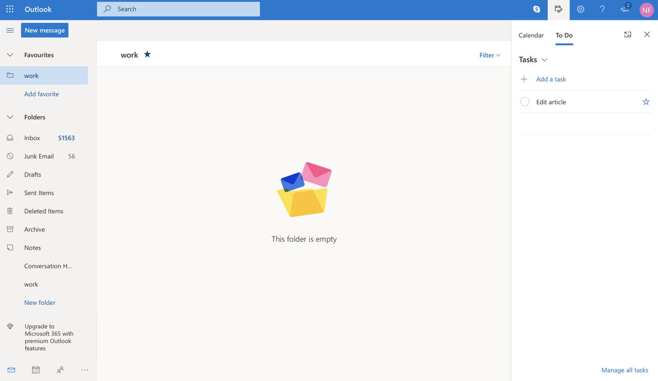
Task: Unstar the Edit article task
Action: (645, 101)
